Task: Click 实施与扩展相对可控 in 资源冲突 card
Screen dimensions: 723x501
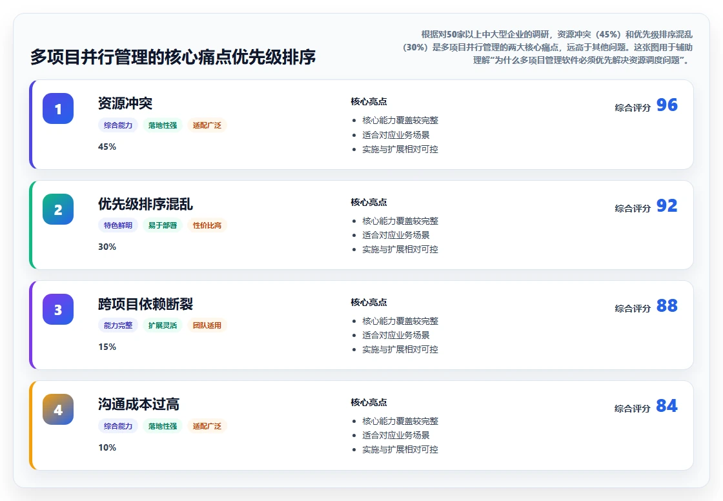Action: tap(400, 150)
